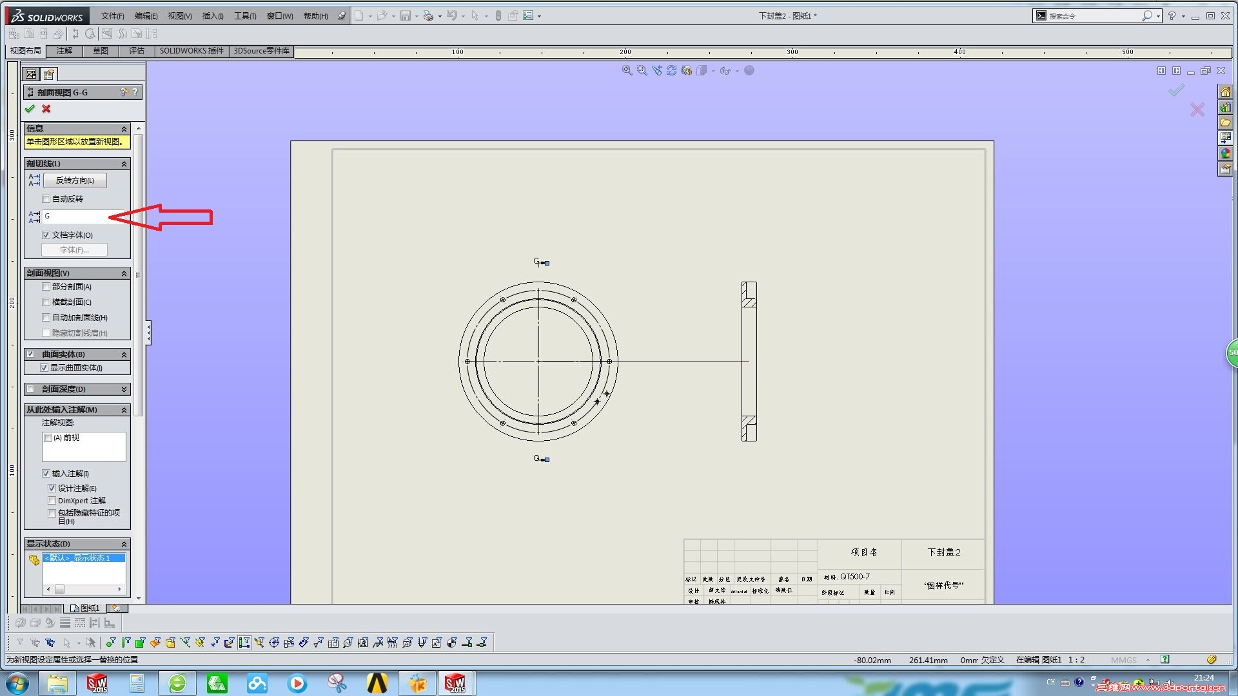
Task: Click Zoom to Fit magnifier icon
Action: coord(627,71)
